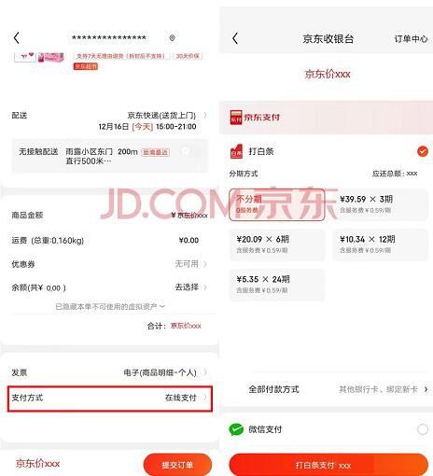Viewport: 433px width, 476px height.
Task: Choose ¥39.59 × 3期 installment plan
Action: point(381,204)
